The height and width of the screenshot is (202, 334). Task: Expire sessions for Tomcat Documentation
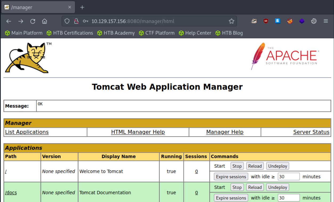[231, 198]
